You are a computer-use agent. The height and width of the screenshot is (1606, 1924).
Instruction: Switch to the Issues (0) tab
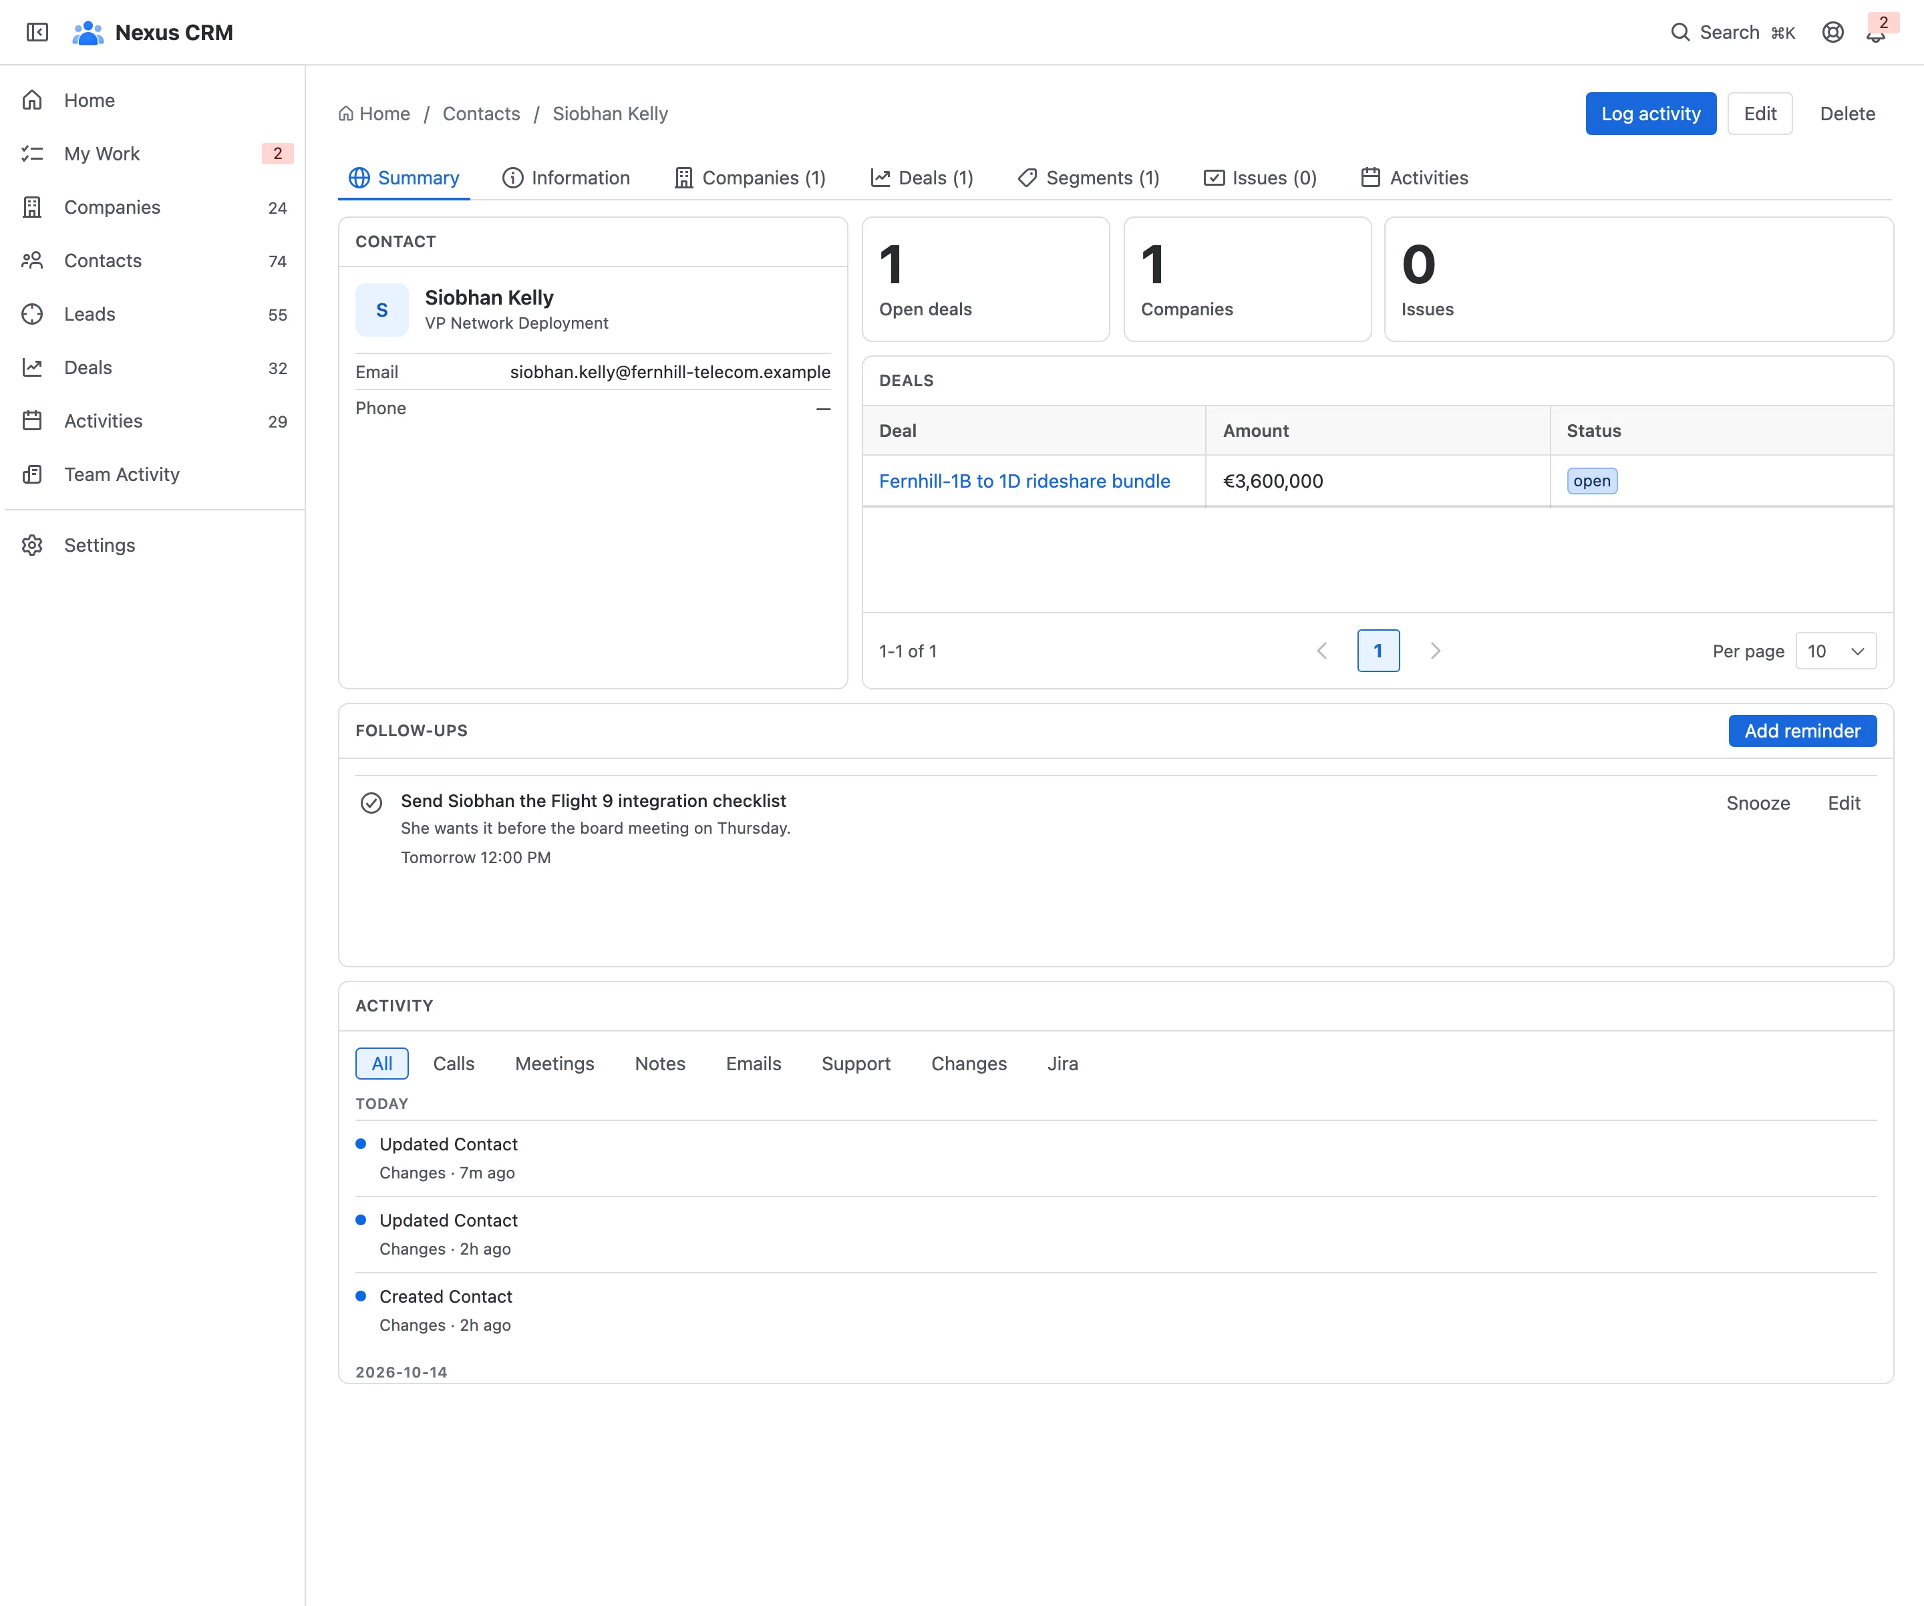tap(1260, 178)
